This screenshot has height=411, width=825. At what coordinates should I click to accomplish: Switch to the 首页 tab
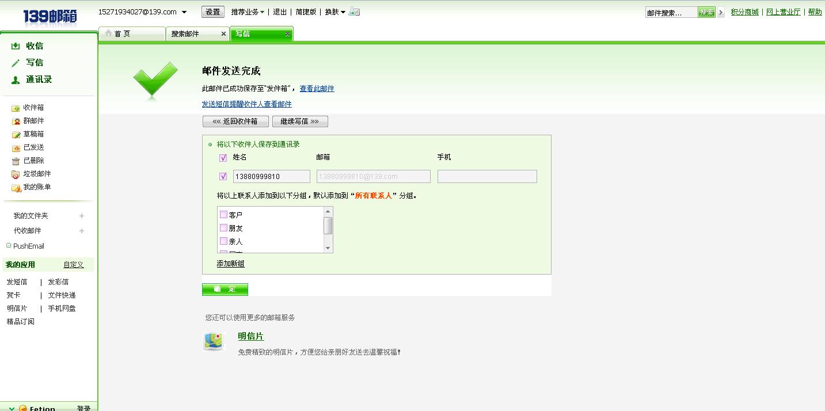click(132, 34)
